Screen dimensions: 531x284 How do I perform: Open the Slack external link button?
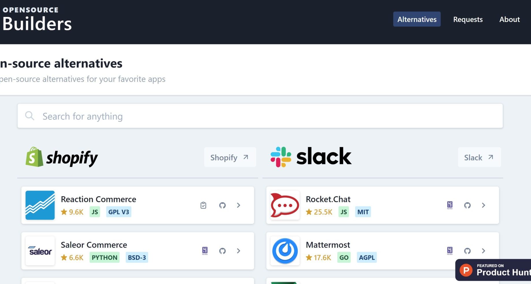click(x=479, y=157)
